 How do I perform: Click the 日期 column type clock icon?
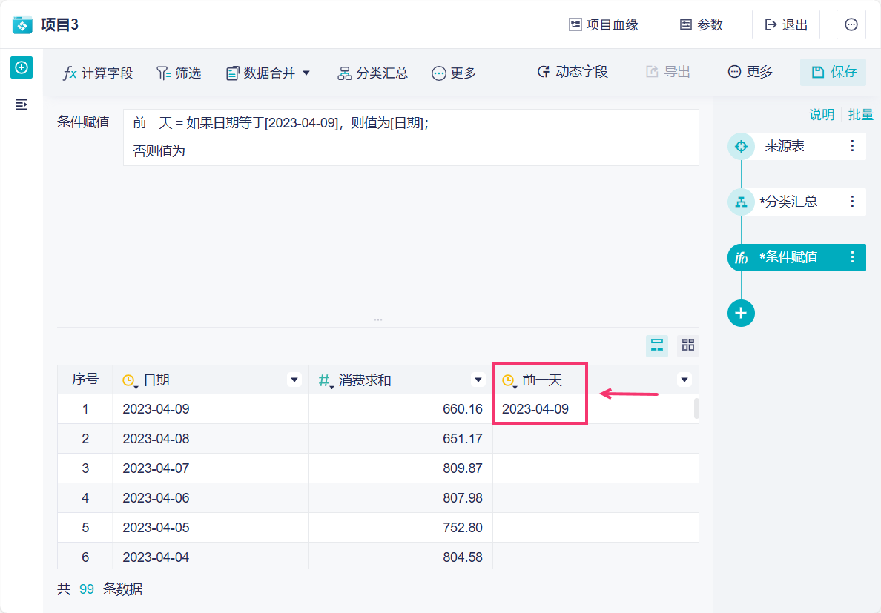point(129,380)
